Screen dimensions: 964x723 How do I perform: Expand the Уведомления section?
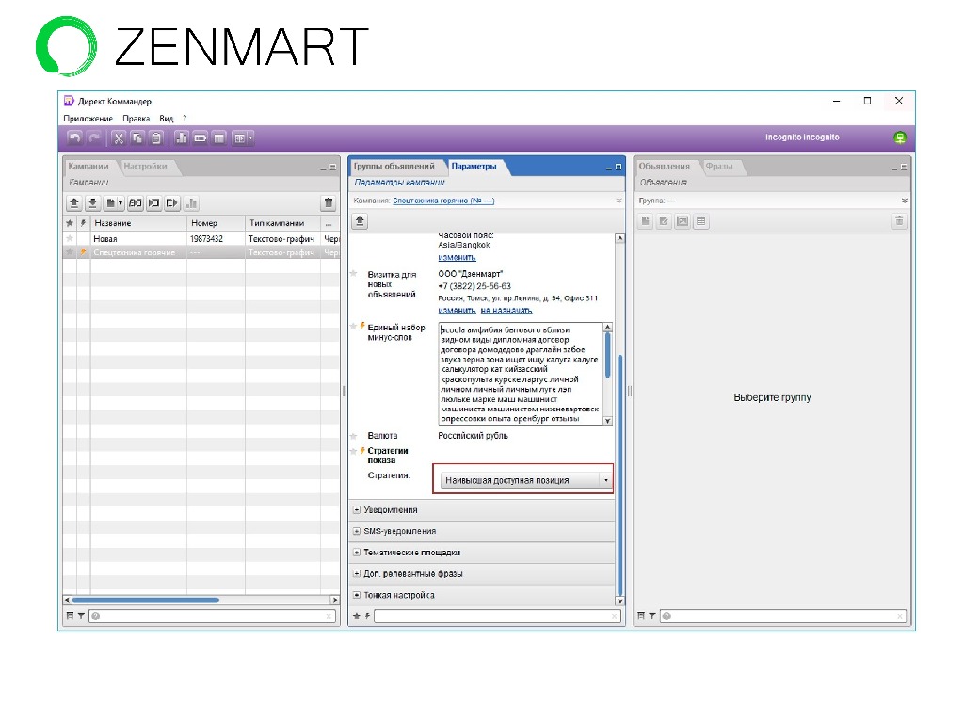(x=357, y=509)
